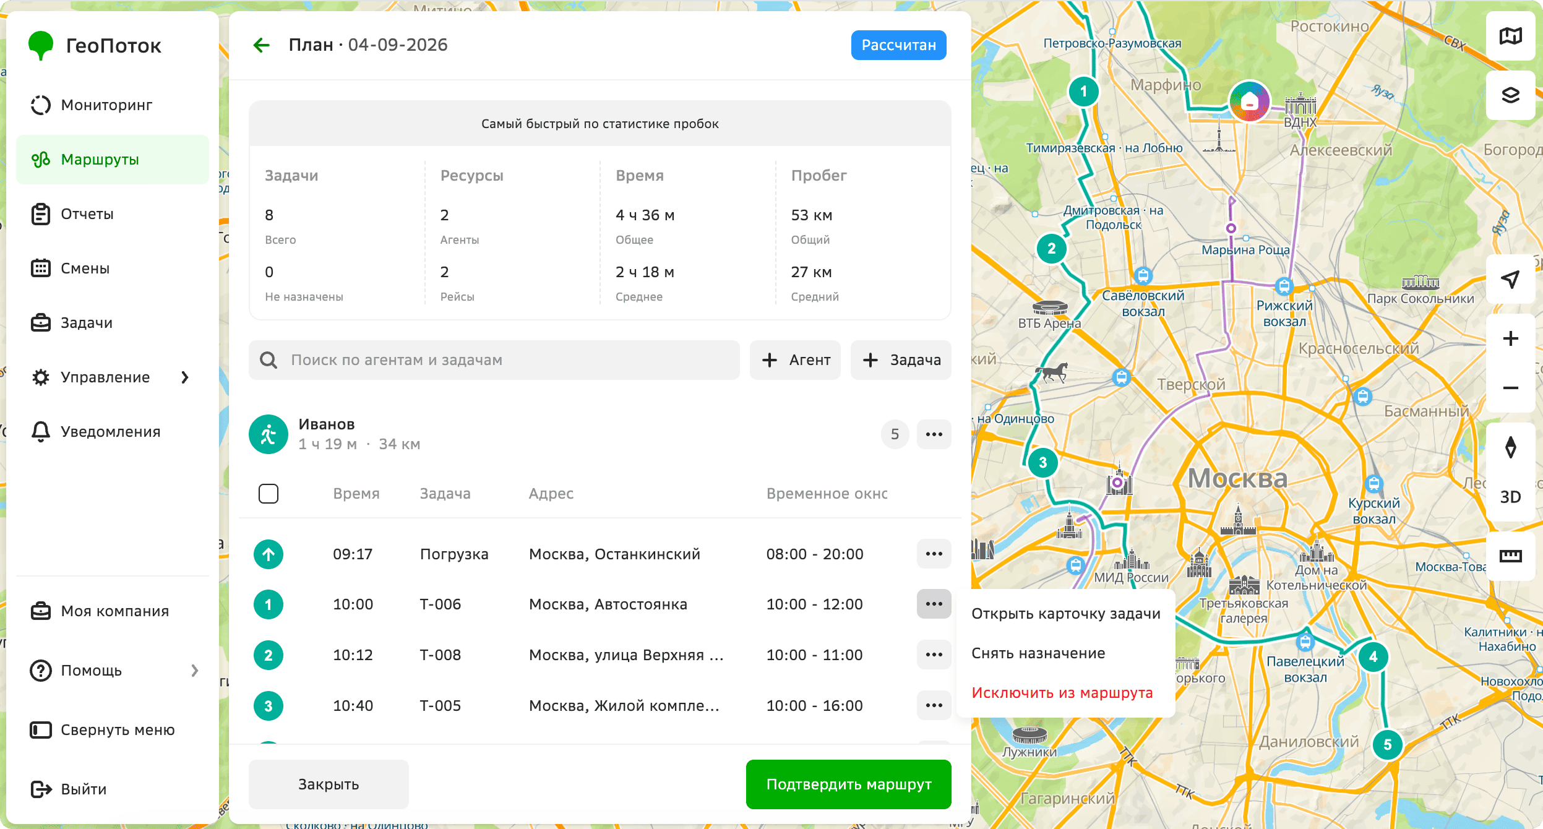Expand the Управление submenu chevron
Image resolution: width=1543 pixels, height=829 pixels.
[x=185, y=377]
